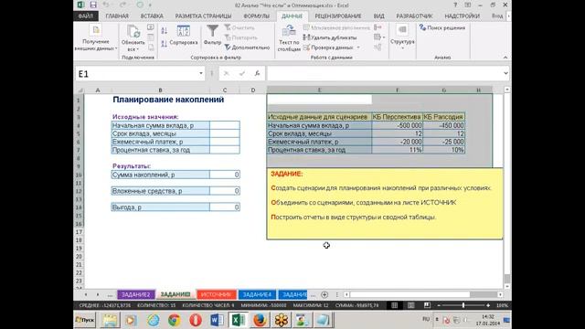Click Мгновенное заполнение
585x329 pixels.
coord(336,27)
